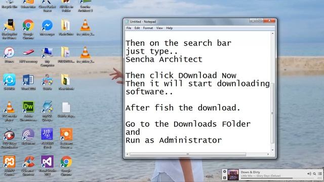Open Google Chrome icon beside Messenger
The image size is (324, 182).
coord(28,29)
